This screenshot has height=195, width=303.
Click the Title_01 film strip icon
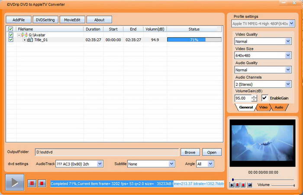(x=30, y=40)
